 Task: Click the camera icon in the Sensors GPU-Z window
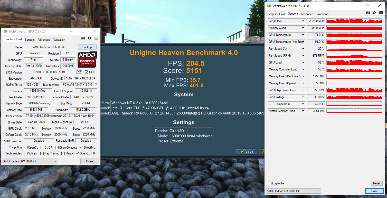368,13
